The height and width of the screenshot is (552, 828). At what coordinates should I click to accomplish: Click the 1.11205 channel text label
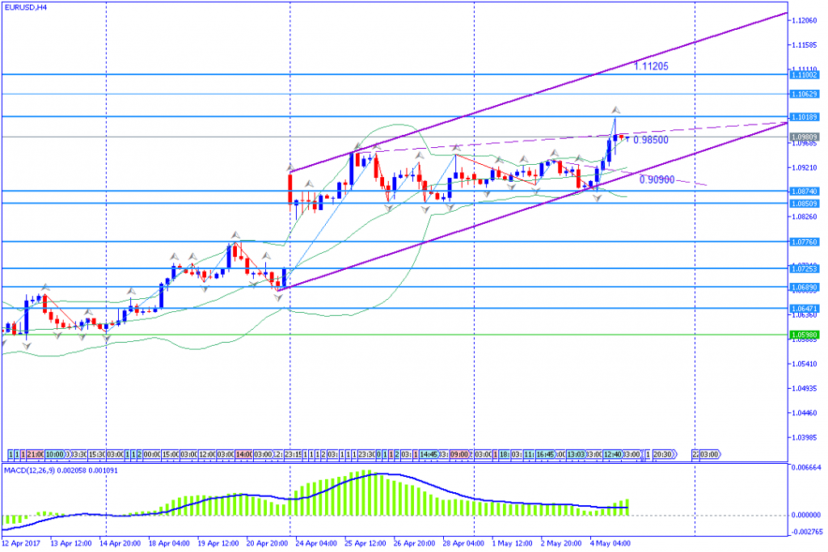pyautogui.click(x=651, y=65)
